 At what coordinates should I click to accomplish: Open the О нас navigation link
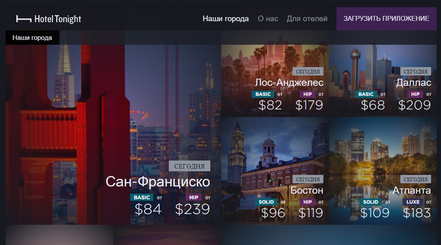pyautogui.click(x=268, y=19)
